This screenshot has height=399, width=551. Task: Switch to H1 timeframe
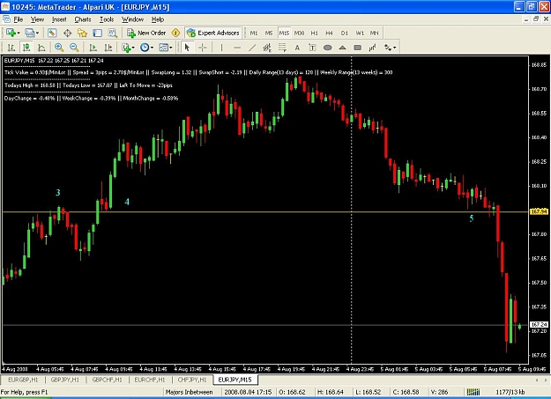[314, 33]
